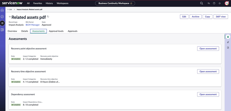Open the chat conversations icon in header
This screenshot has height=111, width=231.
[208, 3]
